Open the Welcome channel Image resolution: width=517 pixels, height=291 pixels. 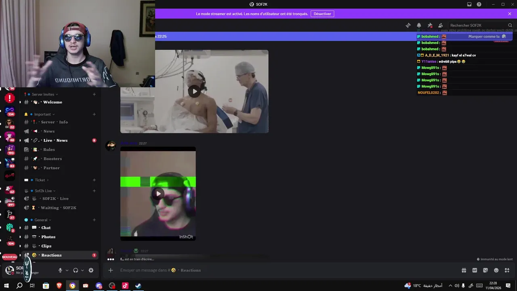coord(60,102)
